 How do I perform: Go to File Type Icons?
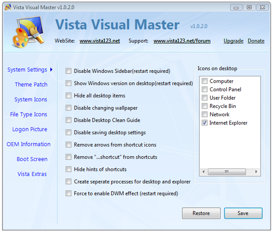coord(29,114)
